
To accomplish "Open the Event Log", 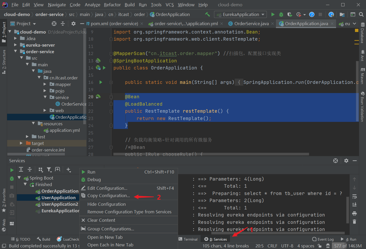I will (x=323, y=239).
